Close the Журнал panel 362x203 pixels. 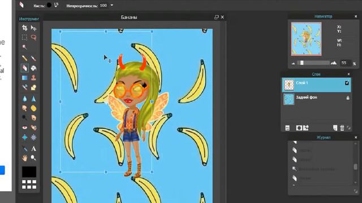[x=356, y=138]
